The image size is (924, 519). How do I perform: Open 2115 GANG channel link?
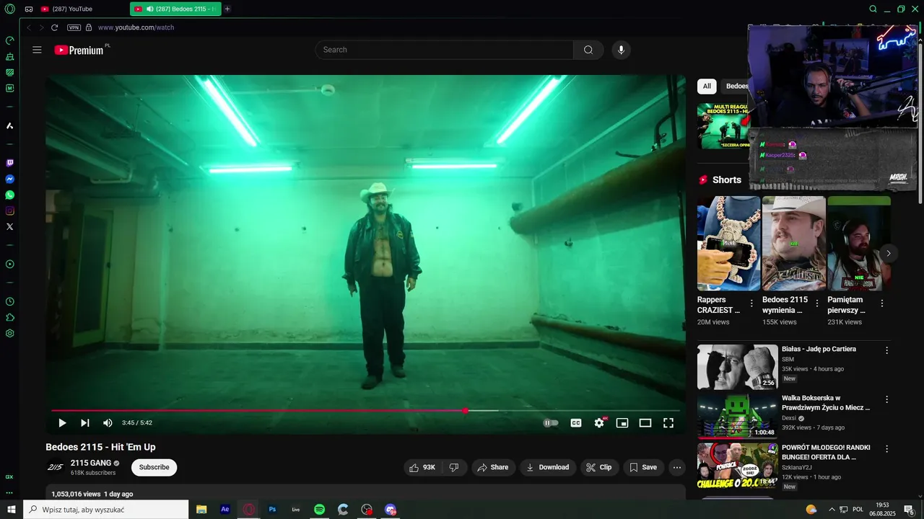91,463
